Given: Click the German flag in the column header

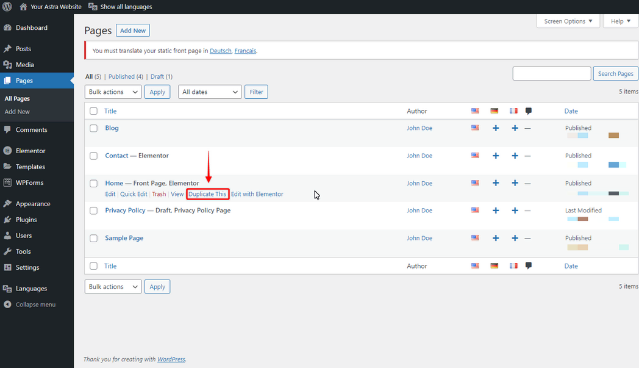Looking at the screenshot, I should click(494, 110).
